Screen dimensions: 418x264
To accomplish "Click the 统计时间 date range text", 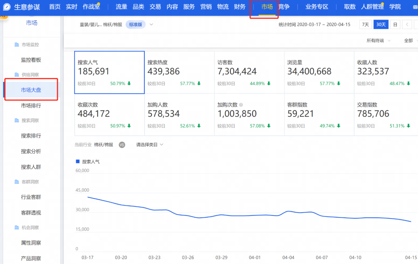I will coord(314,25).
